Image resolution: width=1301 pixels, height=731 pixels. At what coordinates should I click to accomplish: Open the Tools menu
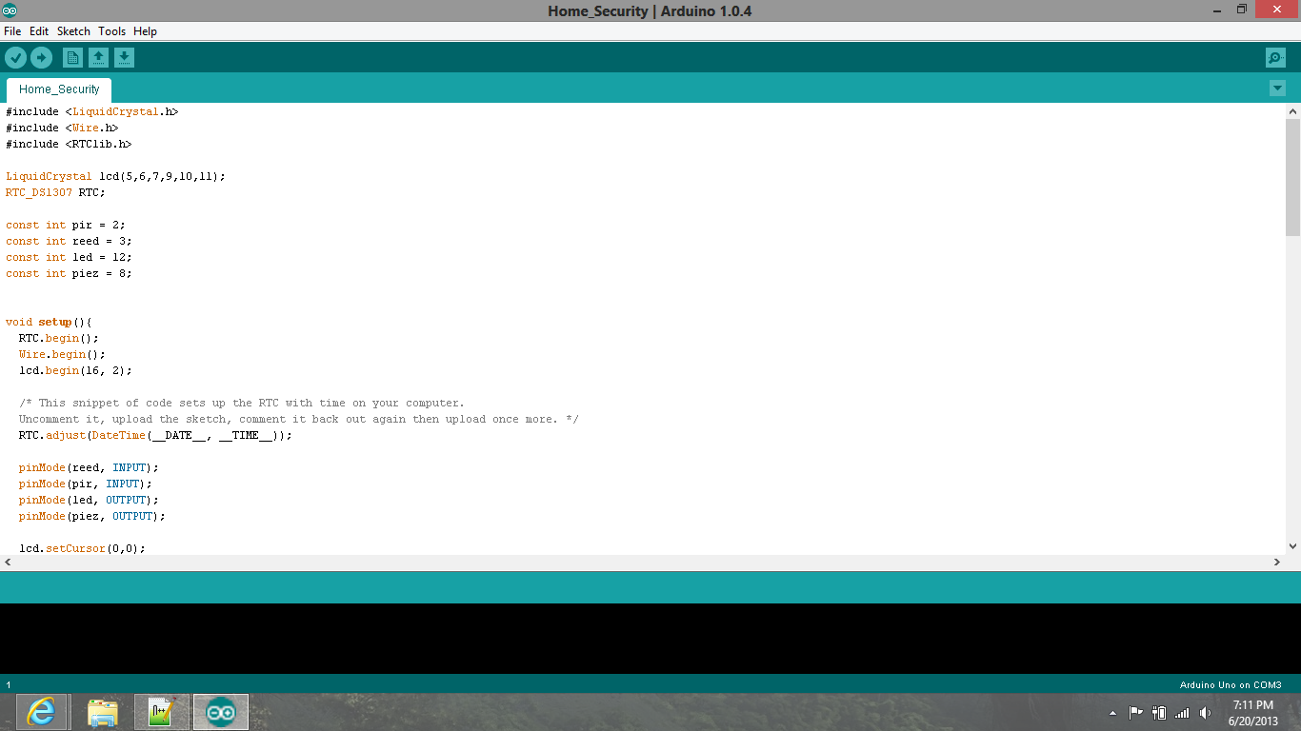[x=111, y=30]
